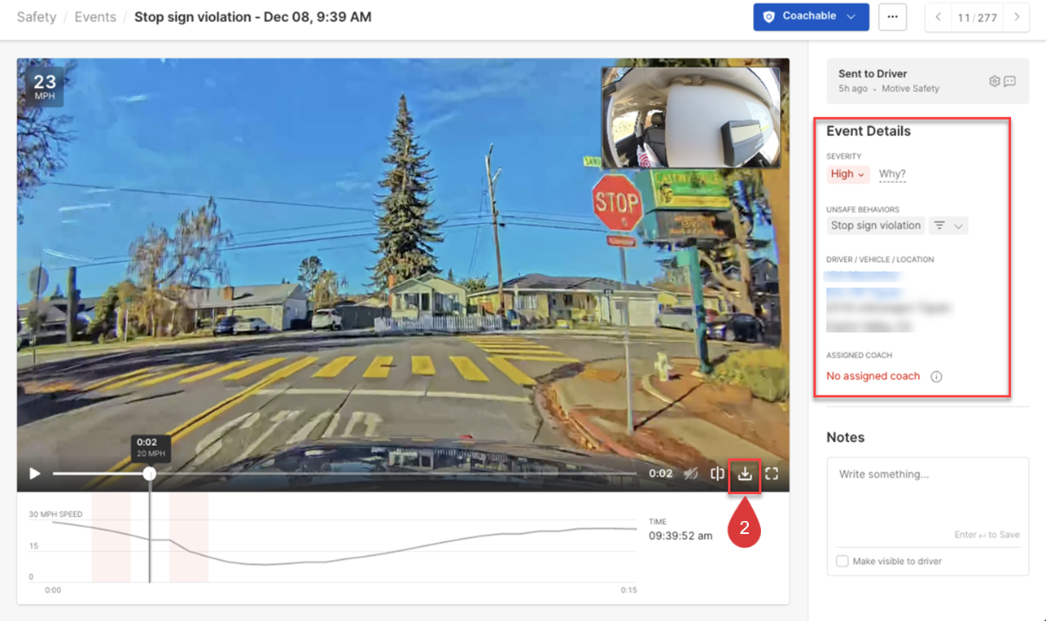Navigate to Events in breadcrumb
Image resolution: width=1046 pixels, height=621 pixels.
pos(95,17)
